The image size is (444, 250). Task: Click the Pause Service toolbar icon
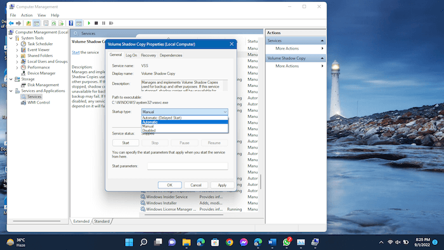point(103,23)
